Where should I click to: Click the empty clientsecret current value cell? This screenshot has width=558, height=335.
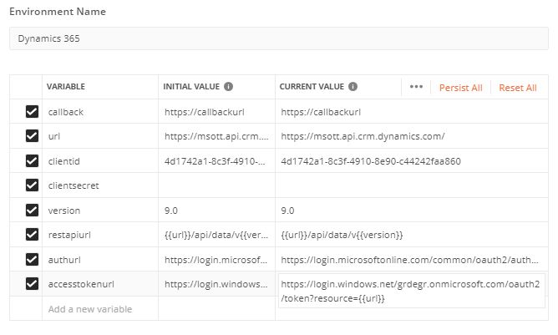[x=412, y=185]
